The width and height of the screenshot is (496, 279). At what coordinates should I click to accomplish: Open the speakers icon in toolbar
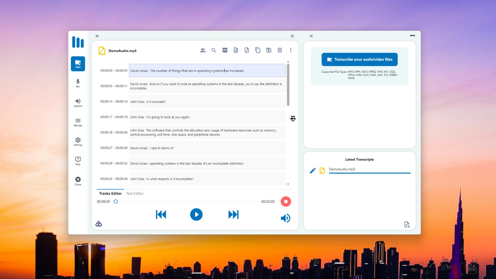(x=203, y=50)
